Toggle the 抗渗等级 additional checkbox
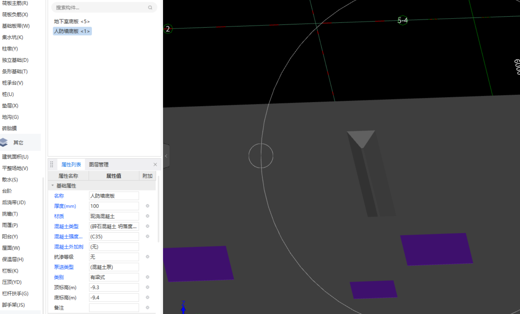Viewport: 520px width, 314px height. coord(148,257)
